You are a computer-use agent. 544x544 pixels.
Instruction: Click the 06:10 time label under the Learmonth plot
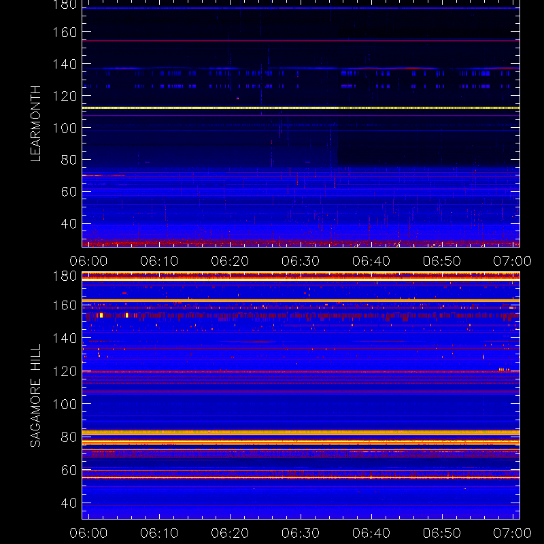[159, 261]
